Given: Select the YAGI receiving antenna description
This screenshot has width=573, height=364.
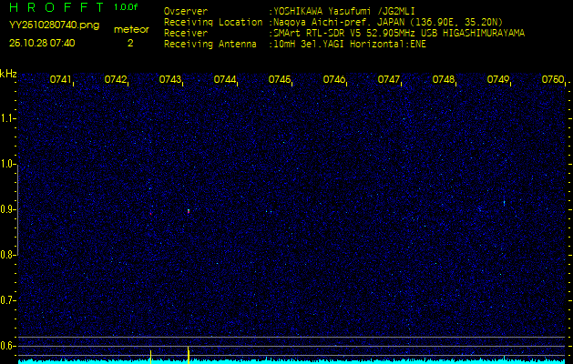Looking at the screenshot, I should pyautogui.click(x=349, y=43).
